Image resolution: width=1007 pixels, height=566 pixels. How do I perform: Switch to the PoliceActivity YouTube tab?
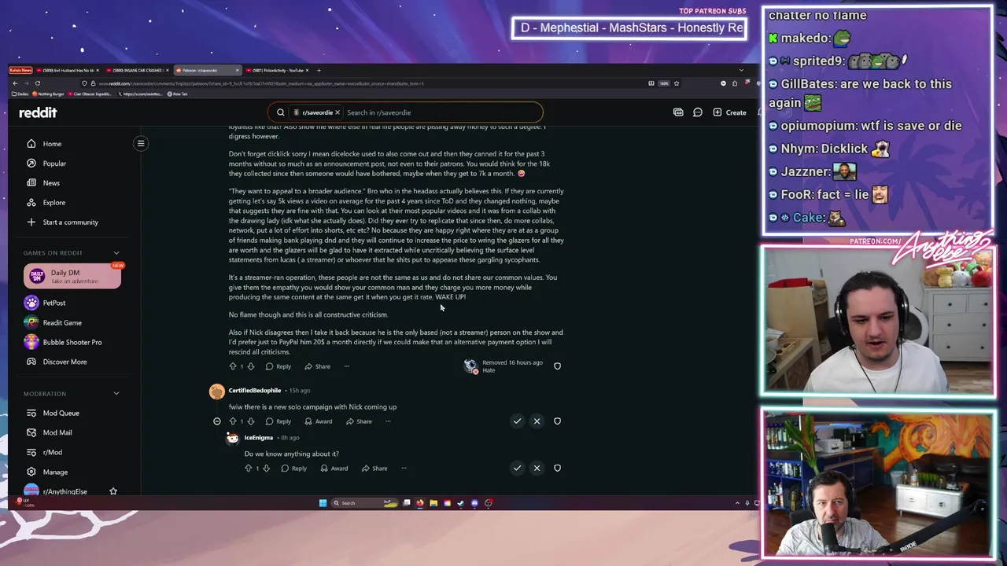(x=277, y=71)
